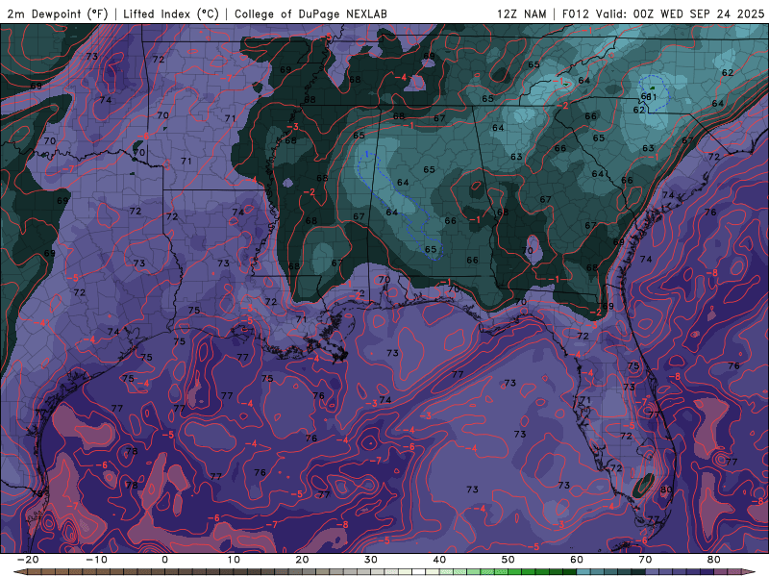769x577 pixels.
Task: Click the "College of DuPage NEXLAB" text
Action: (310, 13)
